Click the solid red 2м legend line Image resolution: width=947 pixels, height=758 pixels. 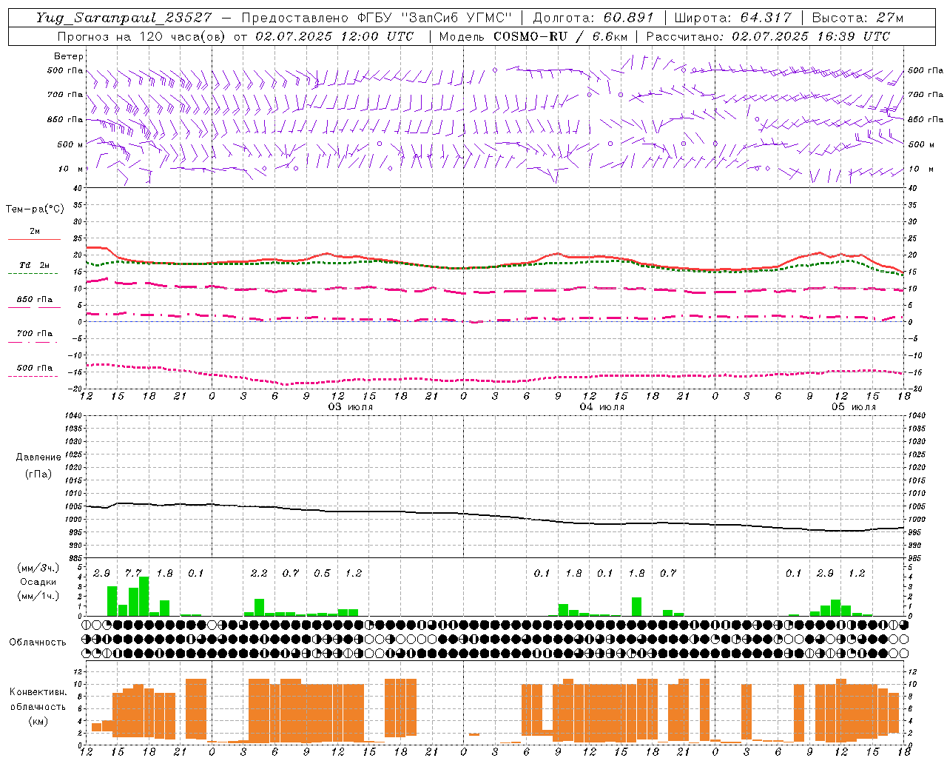click(x=34, y=239)
